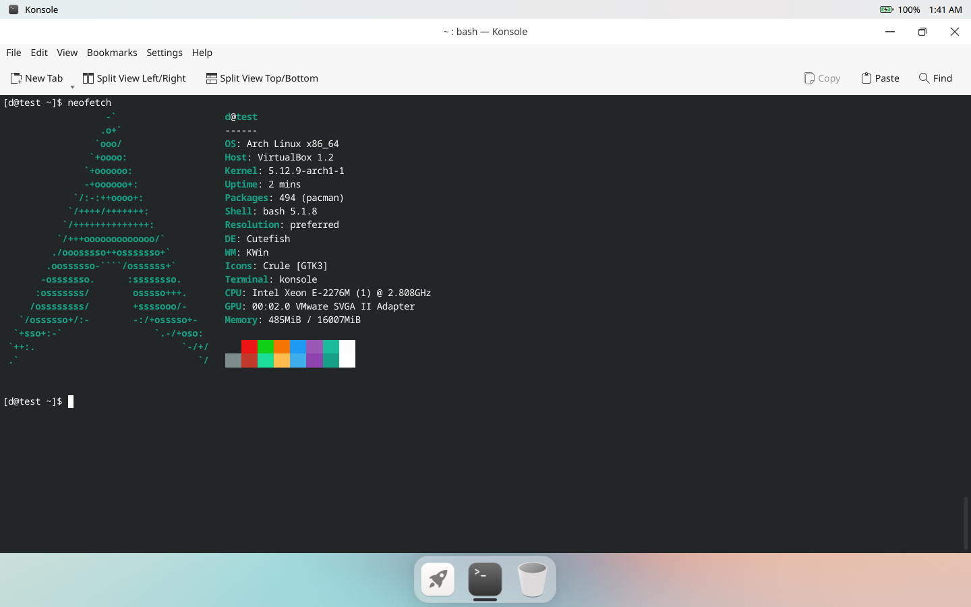Open the Settings menu

pyautogui.click(x=165, y=53)
